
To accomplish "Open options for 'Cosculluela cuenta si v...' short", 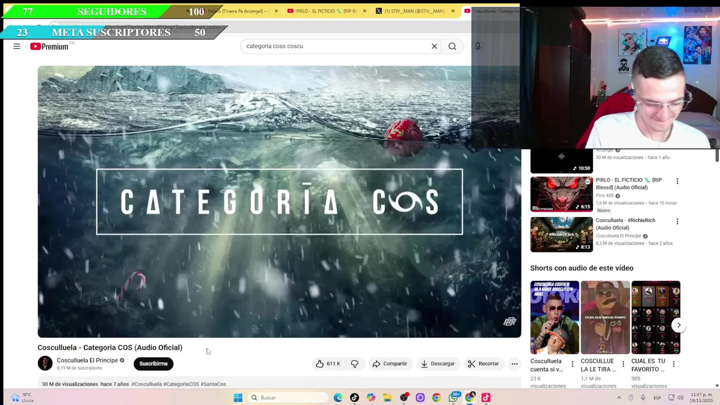I will (x=573, y=364).
